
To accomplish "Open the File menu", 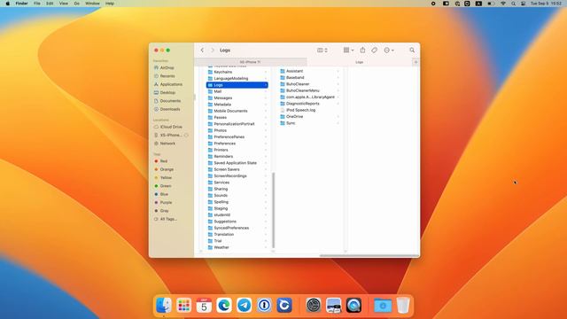I will click(x=37, y=4).
